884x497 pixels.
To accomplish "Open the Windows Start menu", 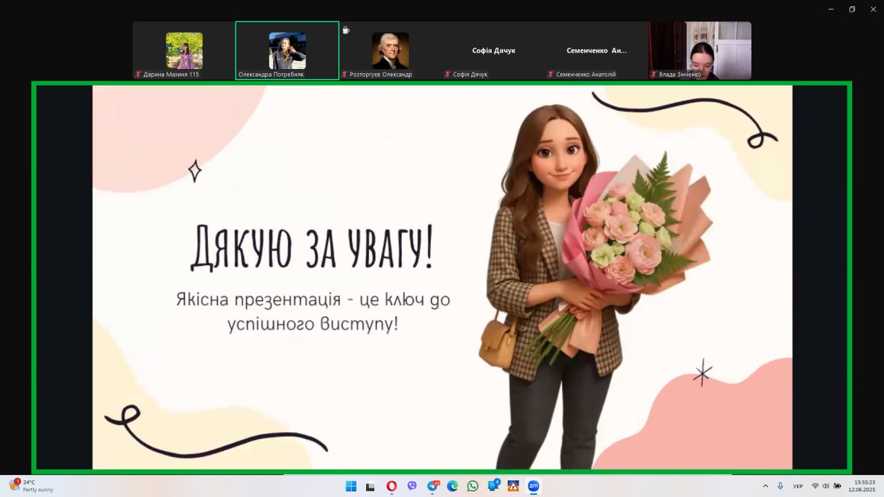I will pyautogui.click(x=351, y=486).
